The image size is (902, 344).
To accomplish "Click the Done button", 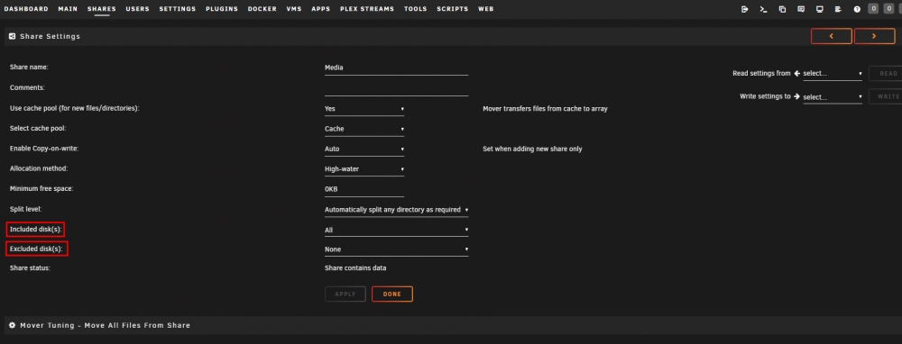I will 392,294.
